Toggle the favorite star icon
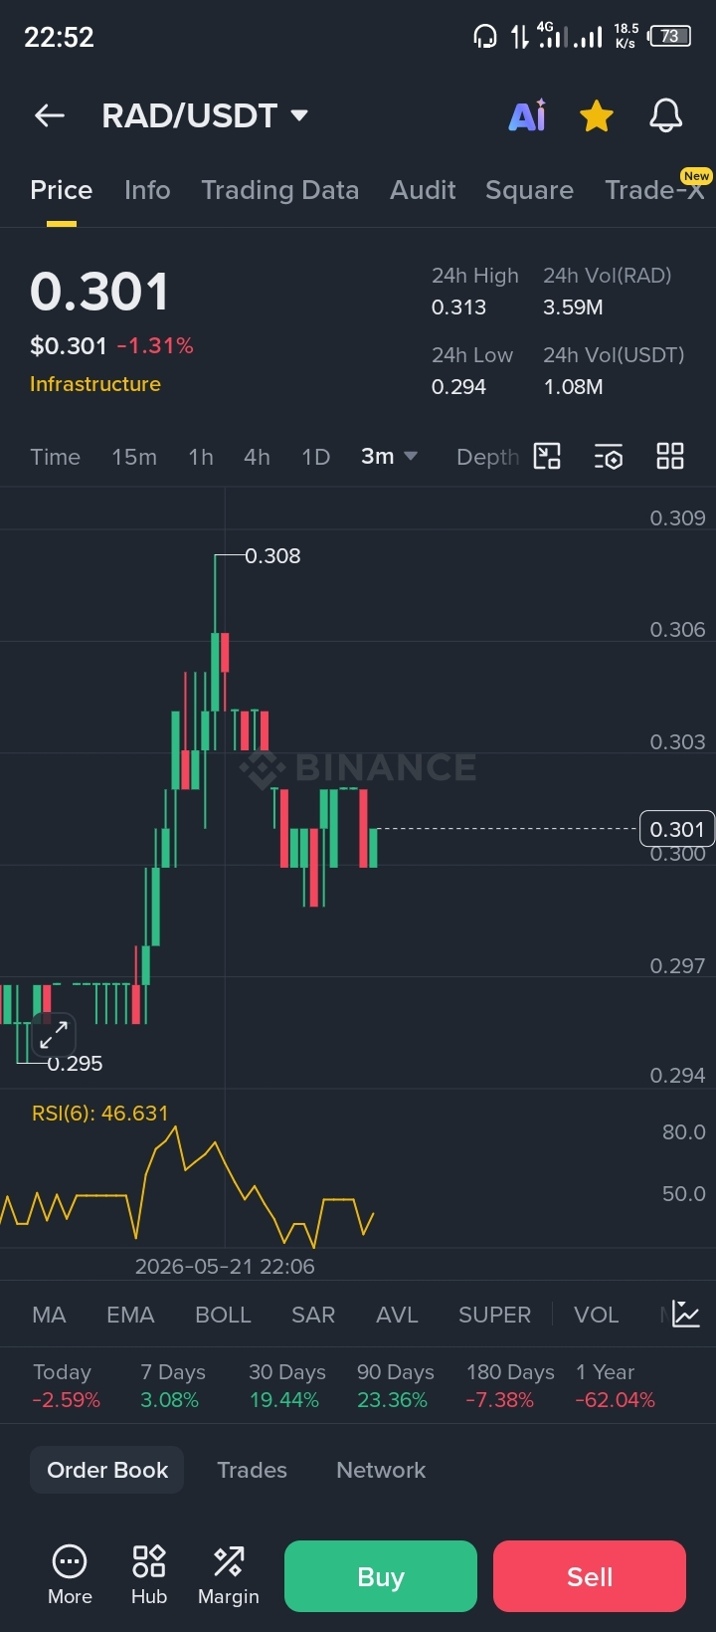This screenshot has height=1632, width=716. point(597,116)
